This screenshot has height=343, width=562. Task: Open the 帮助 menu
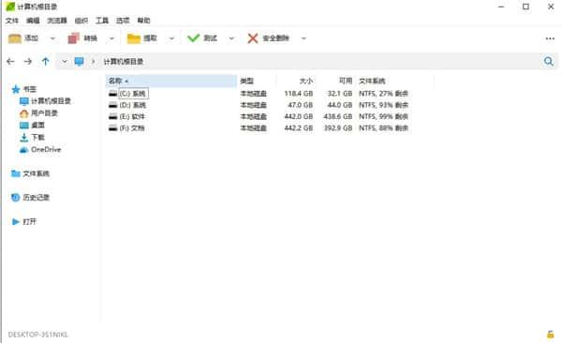click(143, 21)
